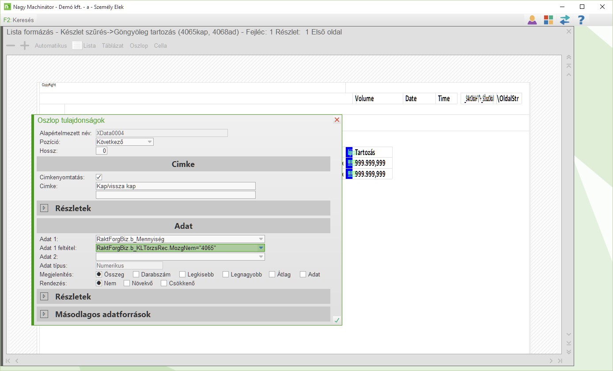The height and width of the screenshot is (371, 613).
Task: Click the single down arrow on the right scrollbar
Action: (x=569, y=334)
